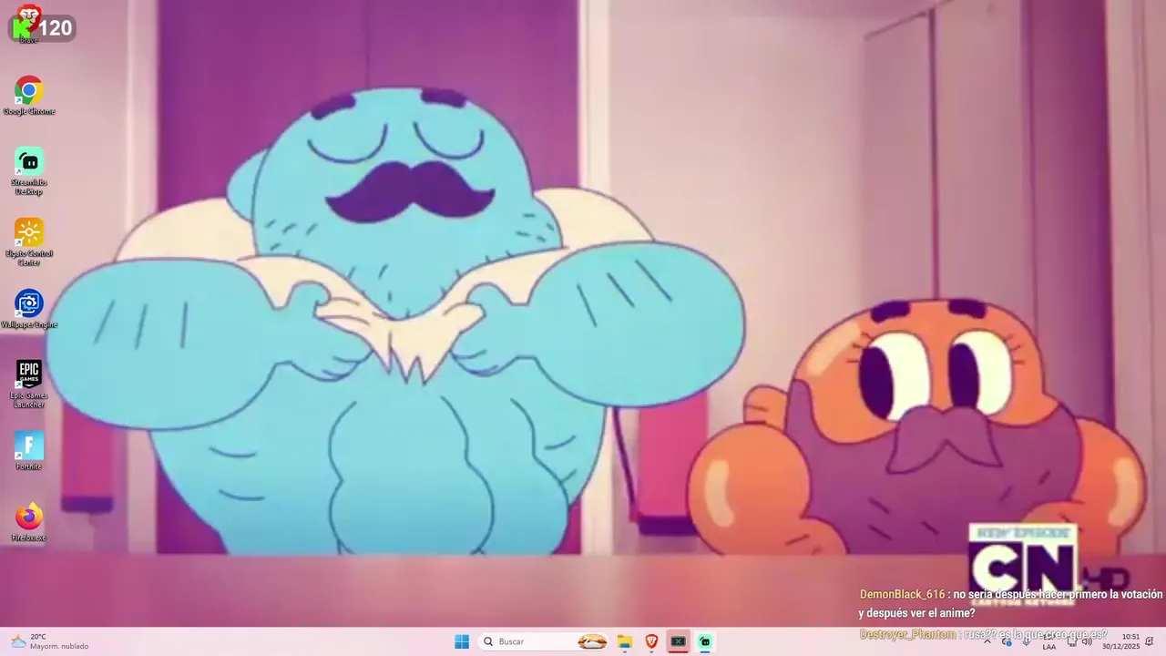1166x656 pixels.
Task: Click the search highlight image in Buscar
Action: pos(592,641)
